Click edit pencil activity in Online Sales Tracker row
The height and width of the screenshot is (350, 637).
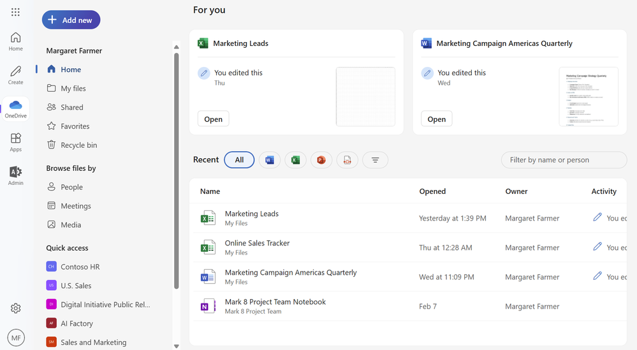pos(597,247)
